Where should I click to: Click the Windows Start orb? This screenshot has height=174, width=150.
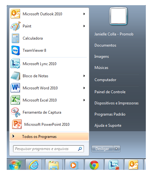(15, 165)
